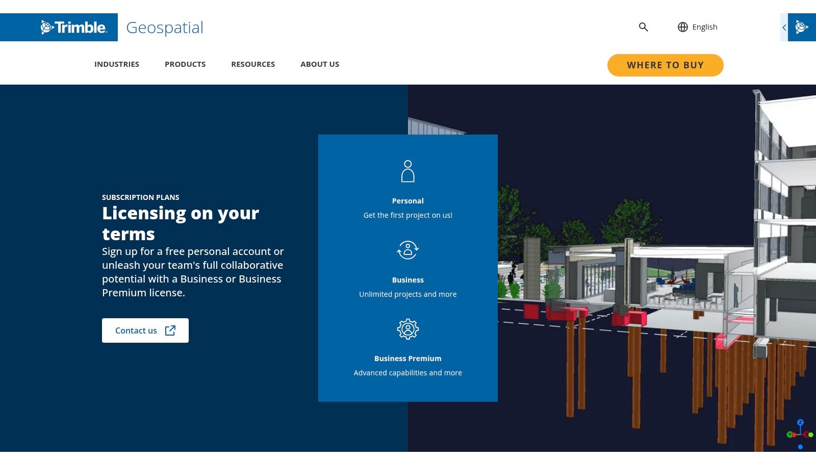Open the ABOUT US menu
This screenshot has height=459, width=816.
coord(320,64)
